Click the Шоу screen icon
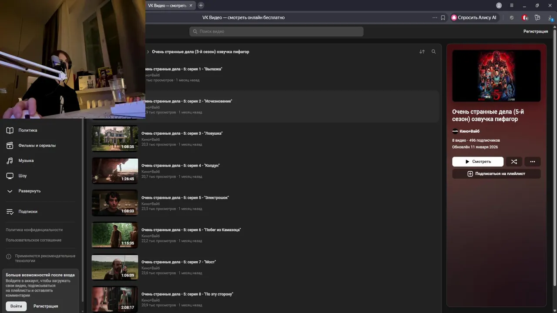 pyautogui.click(x=10, y=176)
